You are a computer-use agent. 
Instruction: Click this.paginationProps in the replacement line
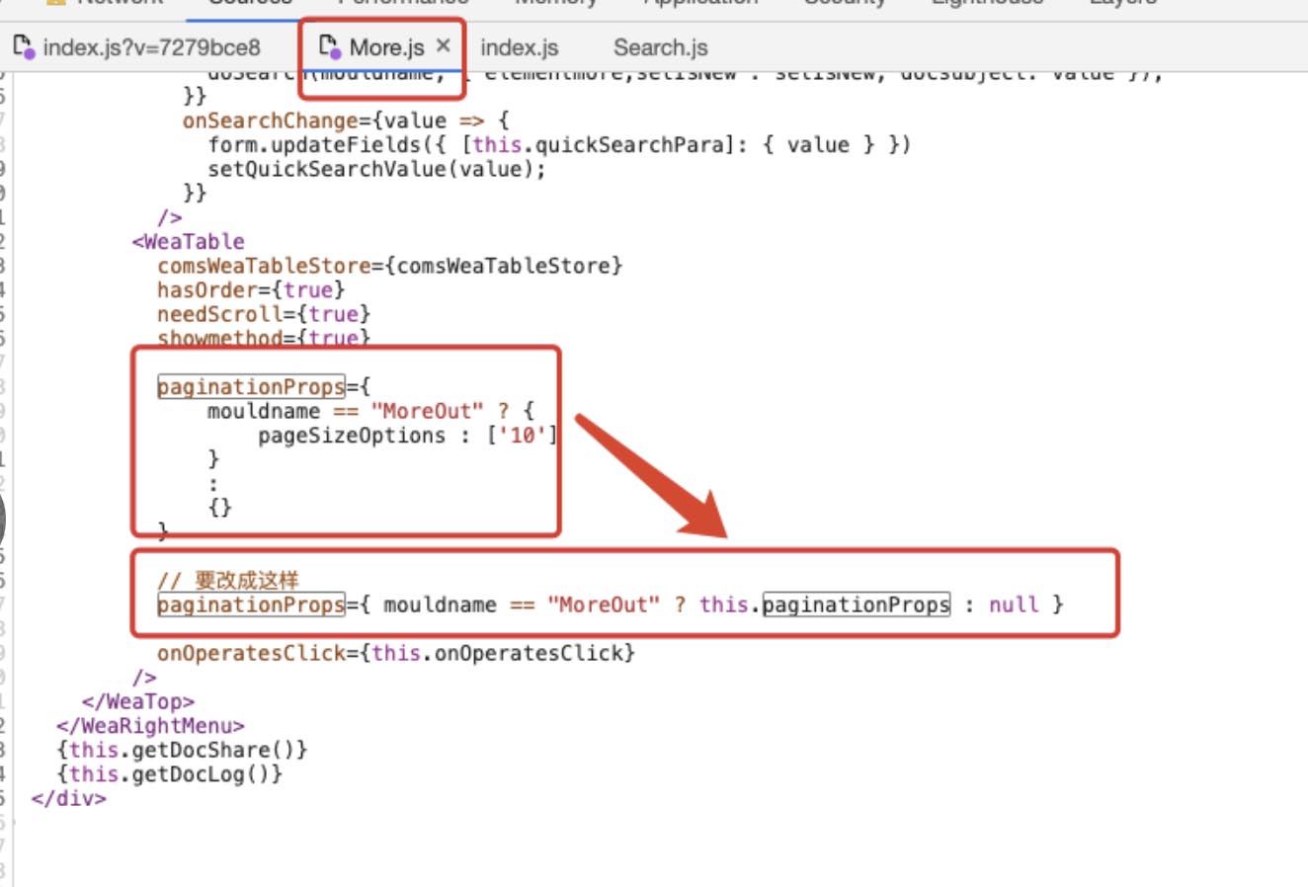click(x=824, y=605)
